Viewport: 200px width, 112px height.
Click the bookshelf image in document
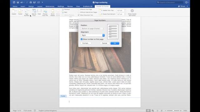100,52
